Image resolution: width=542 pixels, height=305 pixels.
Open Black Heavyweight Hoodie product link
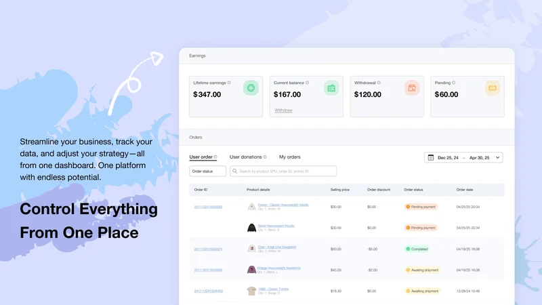(276, 226)
